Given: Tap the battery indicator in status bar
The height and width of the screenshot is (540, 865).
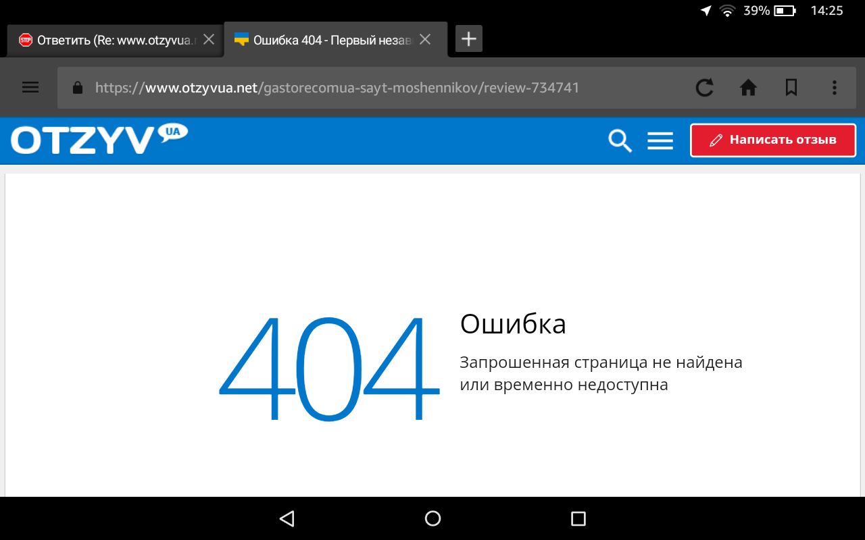Looking at the screenshot, I should point(785,11).
